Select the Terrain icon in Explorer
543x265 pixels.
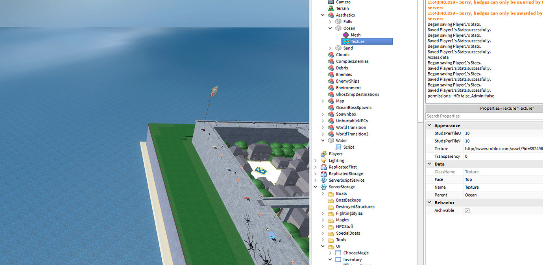pos(331,8)
